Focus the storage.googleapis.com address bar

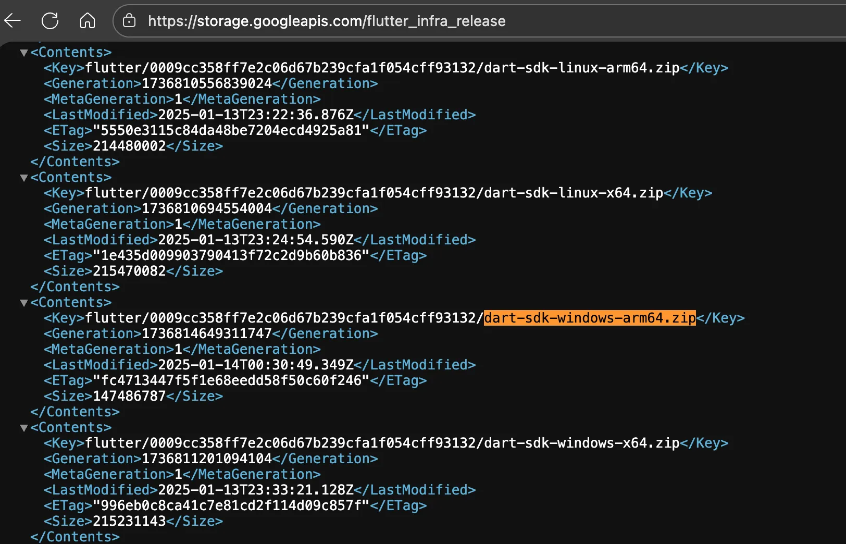tap(326, 21)
